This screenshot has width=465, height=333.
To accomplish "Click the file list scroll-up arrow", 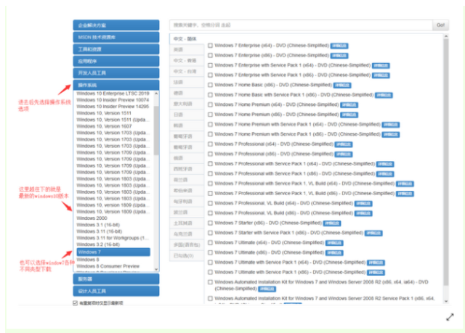I will point(446,36).
